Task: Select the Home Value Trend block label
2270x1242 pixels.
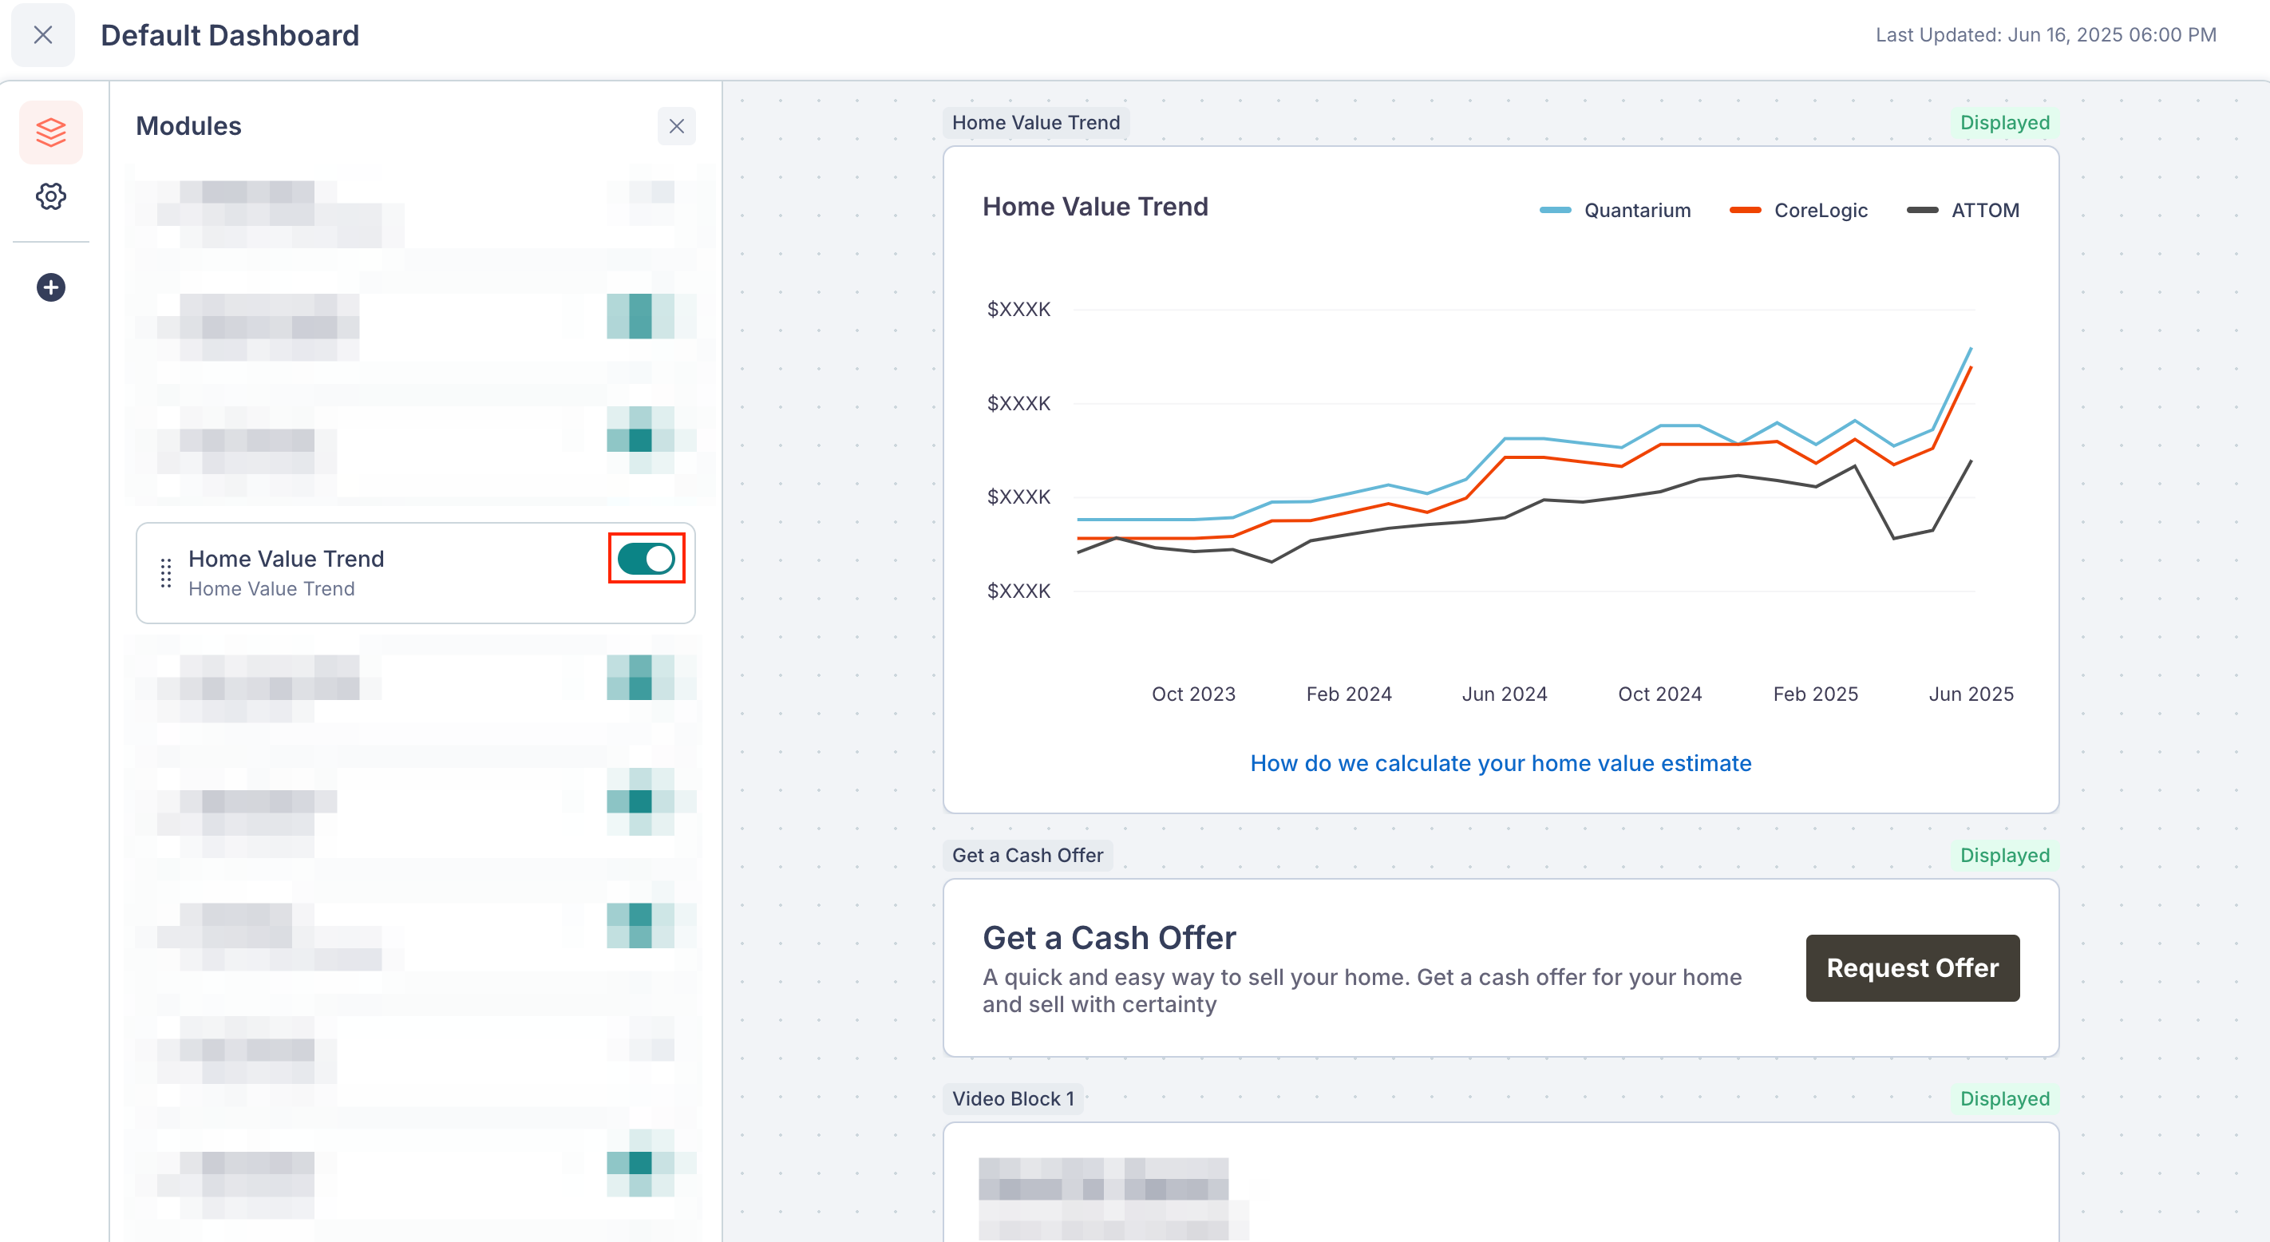Action: pos(1036,123)
